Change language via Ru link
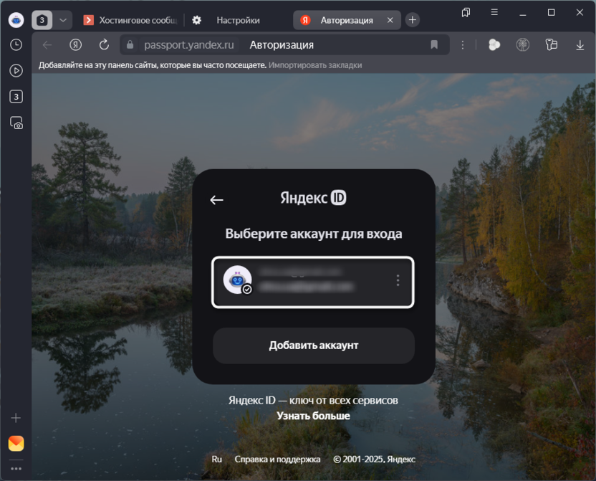596x481 pixels. click(216, 459)
